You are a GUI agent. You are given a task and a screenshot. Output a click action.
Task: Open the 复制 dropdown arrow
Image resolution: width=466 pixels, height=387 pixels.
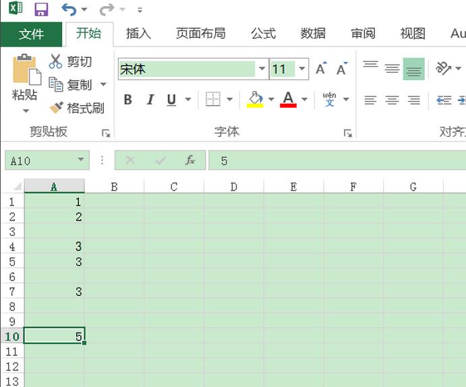(103, 84)
